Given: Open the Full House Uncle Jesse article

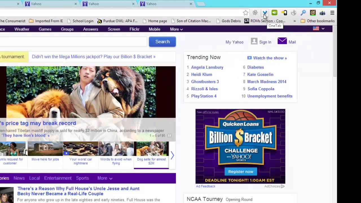Looking at the screenshot, I should [x=78, y=191].
